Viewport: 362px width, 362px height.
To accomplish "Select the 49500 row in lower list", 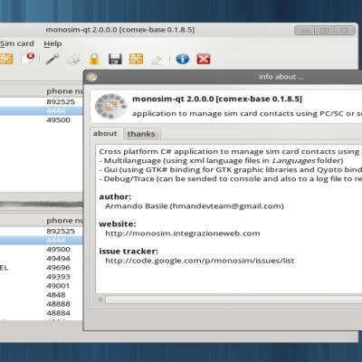I will 42,249.
